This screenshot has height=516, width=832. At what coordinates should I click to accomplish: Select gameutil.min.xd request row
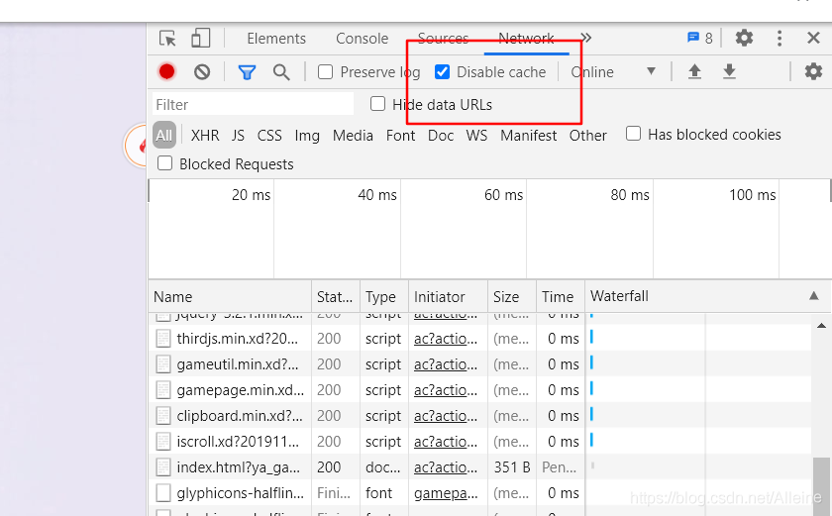(x=479, y=364)
